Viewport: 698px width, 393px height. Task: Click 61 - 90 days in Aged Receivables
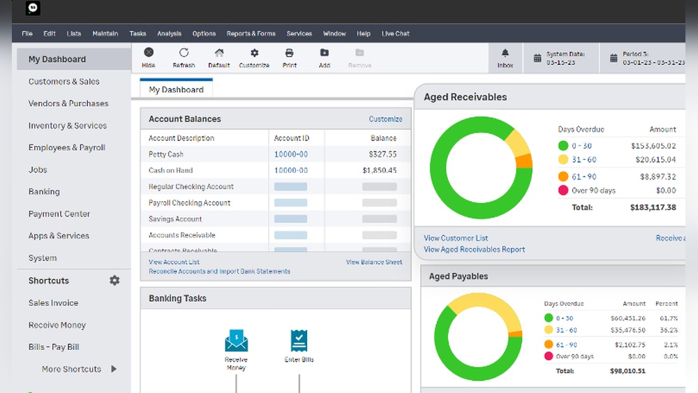pyautogui.click(x=584, y=177)
